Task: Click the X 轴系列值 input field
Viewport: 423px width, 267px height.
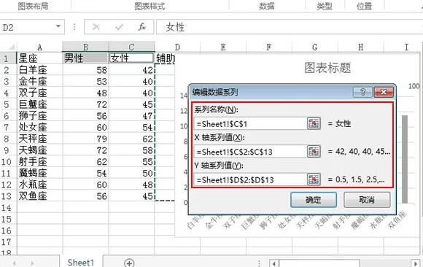Action: [251, 152]
